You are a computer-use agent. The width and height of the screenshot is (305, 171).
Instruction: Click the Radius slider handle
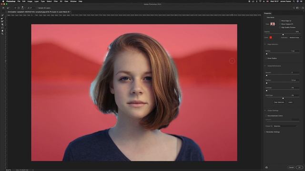pos(267,54)
